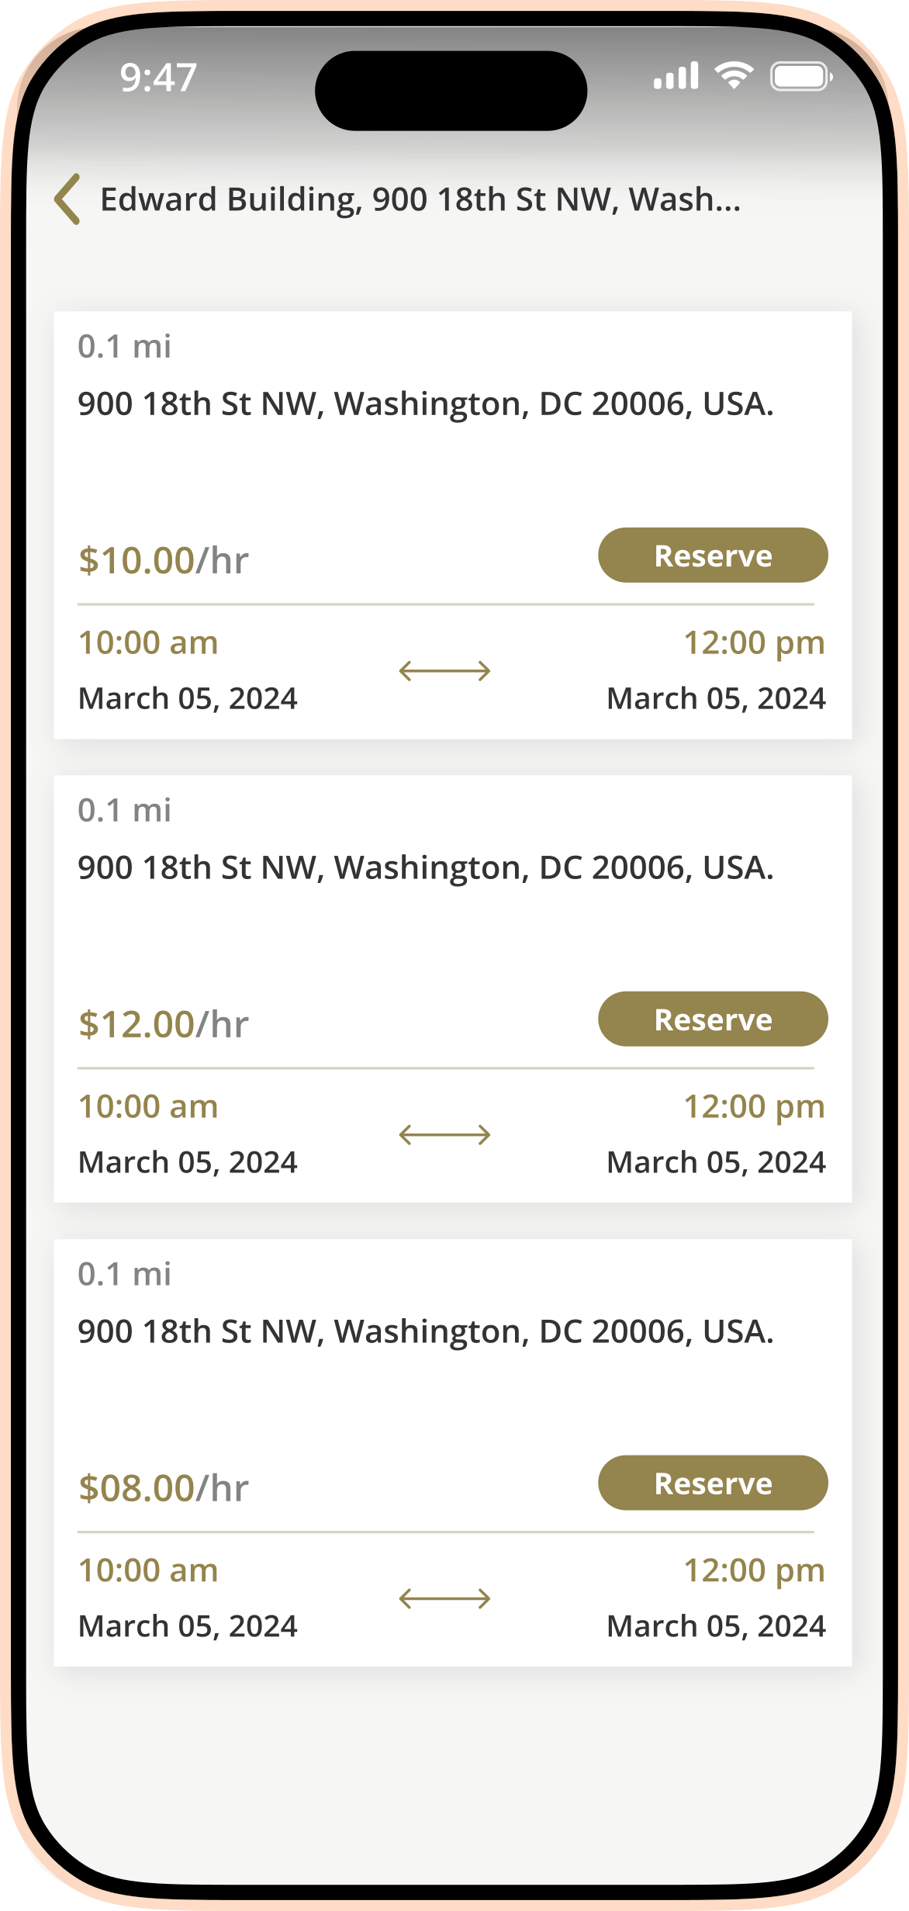Tap the March 05, 2024 start date in the third card
909x1911 pixels.
click(x=188, y=1626)
